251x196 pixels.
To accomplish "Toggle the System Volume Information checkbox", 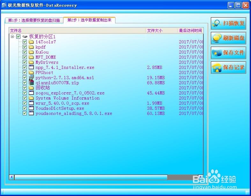I will point(25,98).
